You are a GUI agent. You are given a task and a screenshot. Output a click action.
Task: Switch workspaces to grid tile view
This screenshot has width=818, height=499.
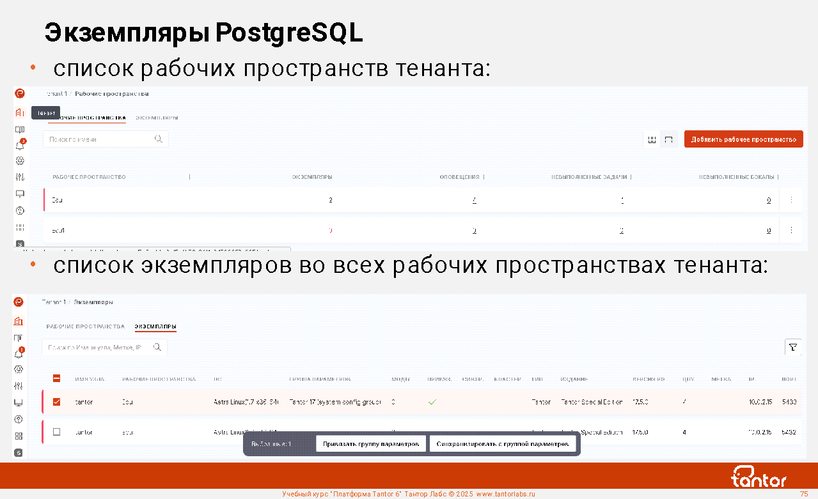point(652,139)
